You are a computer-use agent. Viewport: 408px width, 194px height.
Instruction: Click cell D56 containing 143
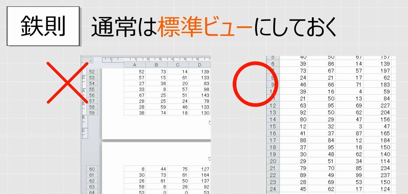199,95
